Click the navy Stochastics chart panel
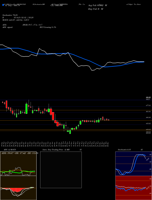Image resolution: width=152 pixels, height=200 pixels. (x=133, y=164)
